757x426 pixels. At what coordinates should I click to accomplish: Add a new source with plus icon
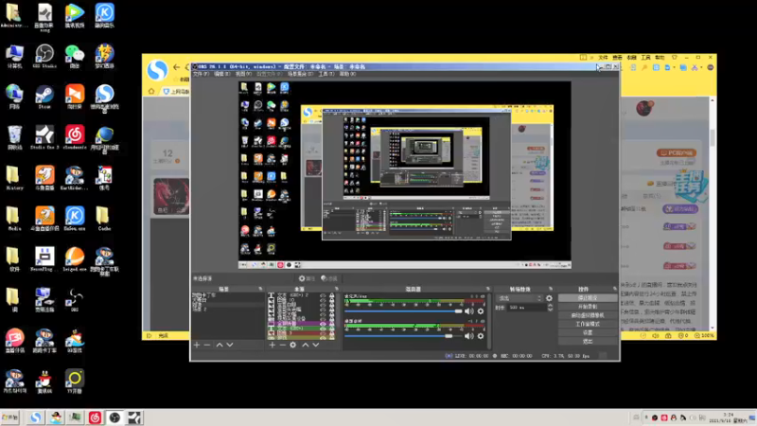(273, 345)
